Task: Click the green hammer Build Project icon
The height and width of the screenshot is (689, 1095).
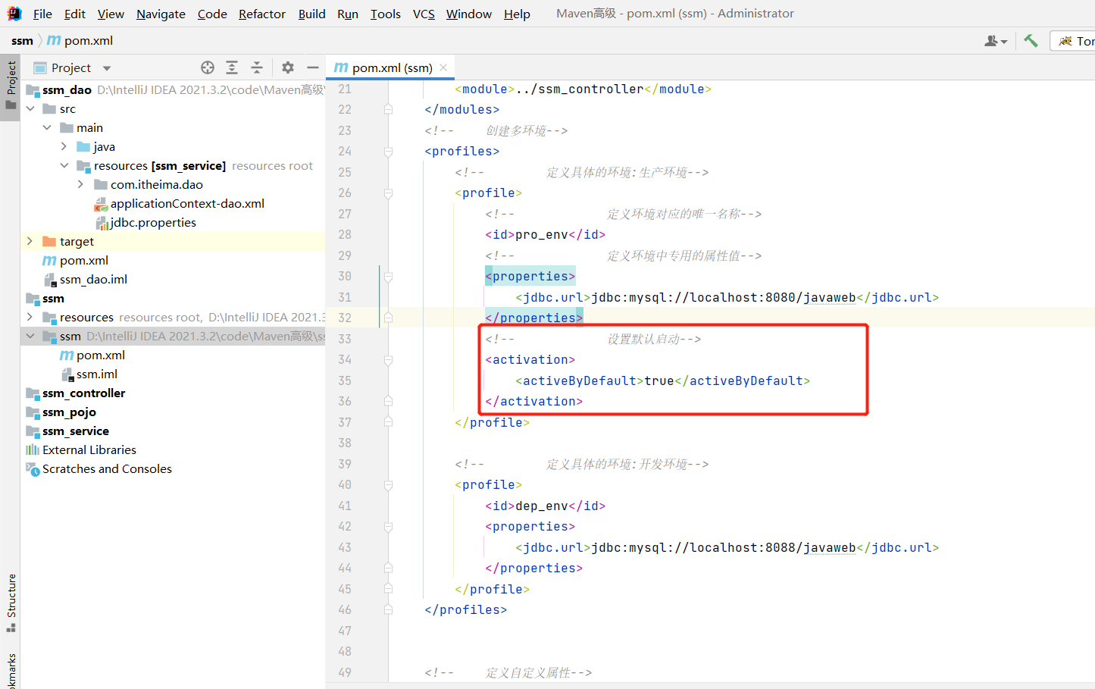Action: [1031, 41]
